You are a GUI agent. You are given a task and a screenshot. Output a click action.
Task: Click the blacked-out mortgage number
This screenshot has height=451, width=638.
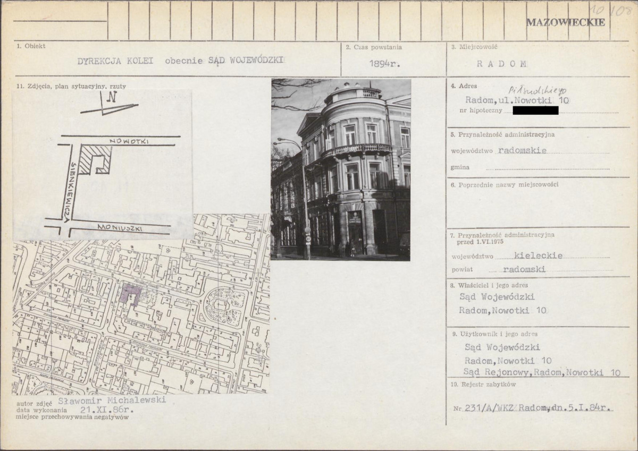click(536, 110)
